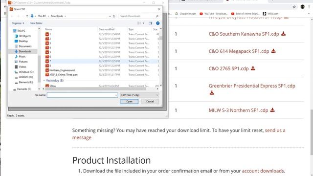This screenshot has height=176, width=313.
Task: Open the Google Images bookmark
Action: 186,14
